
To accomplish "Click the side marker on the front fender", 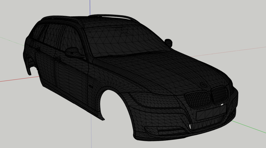I will [x=91, y=86].
